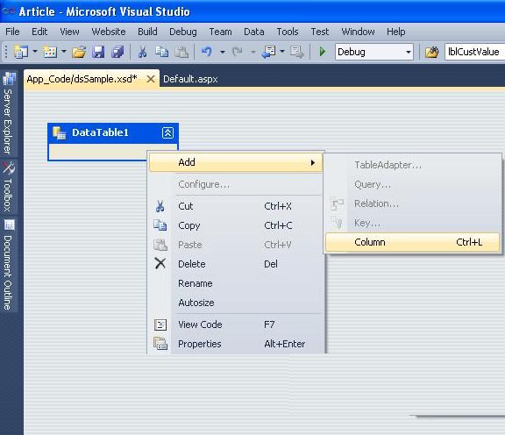Click the Server Explorer sidebar icon
Image resolution: width=505 pixels, height=435 pixels.
(9, 79)
